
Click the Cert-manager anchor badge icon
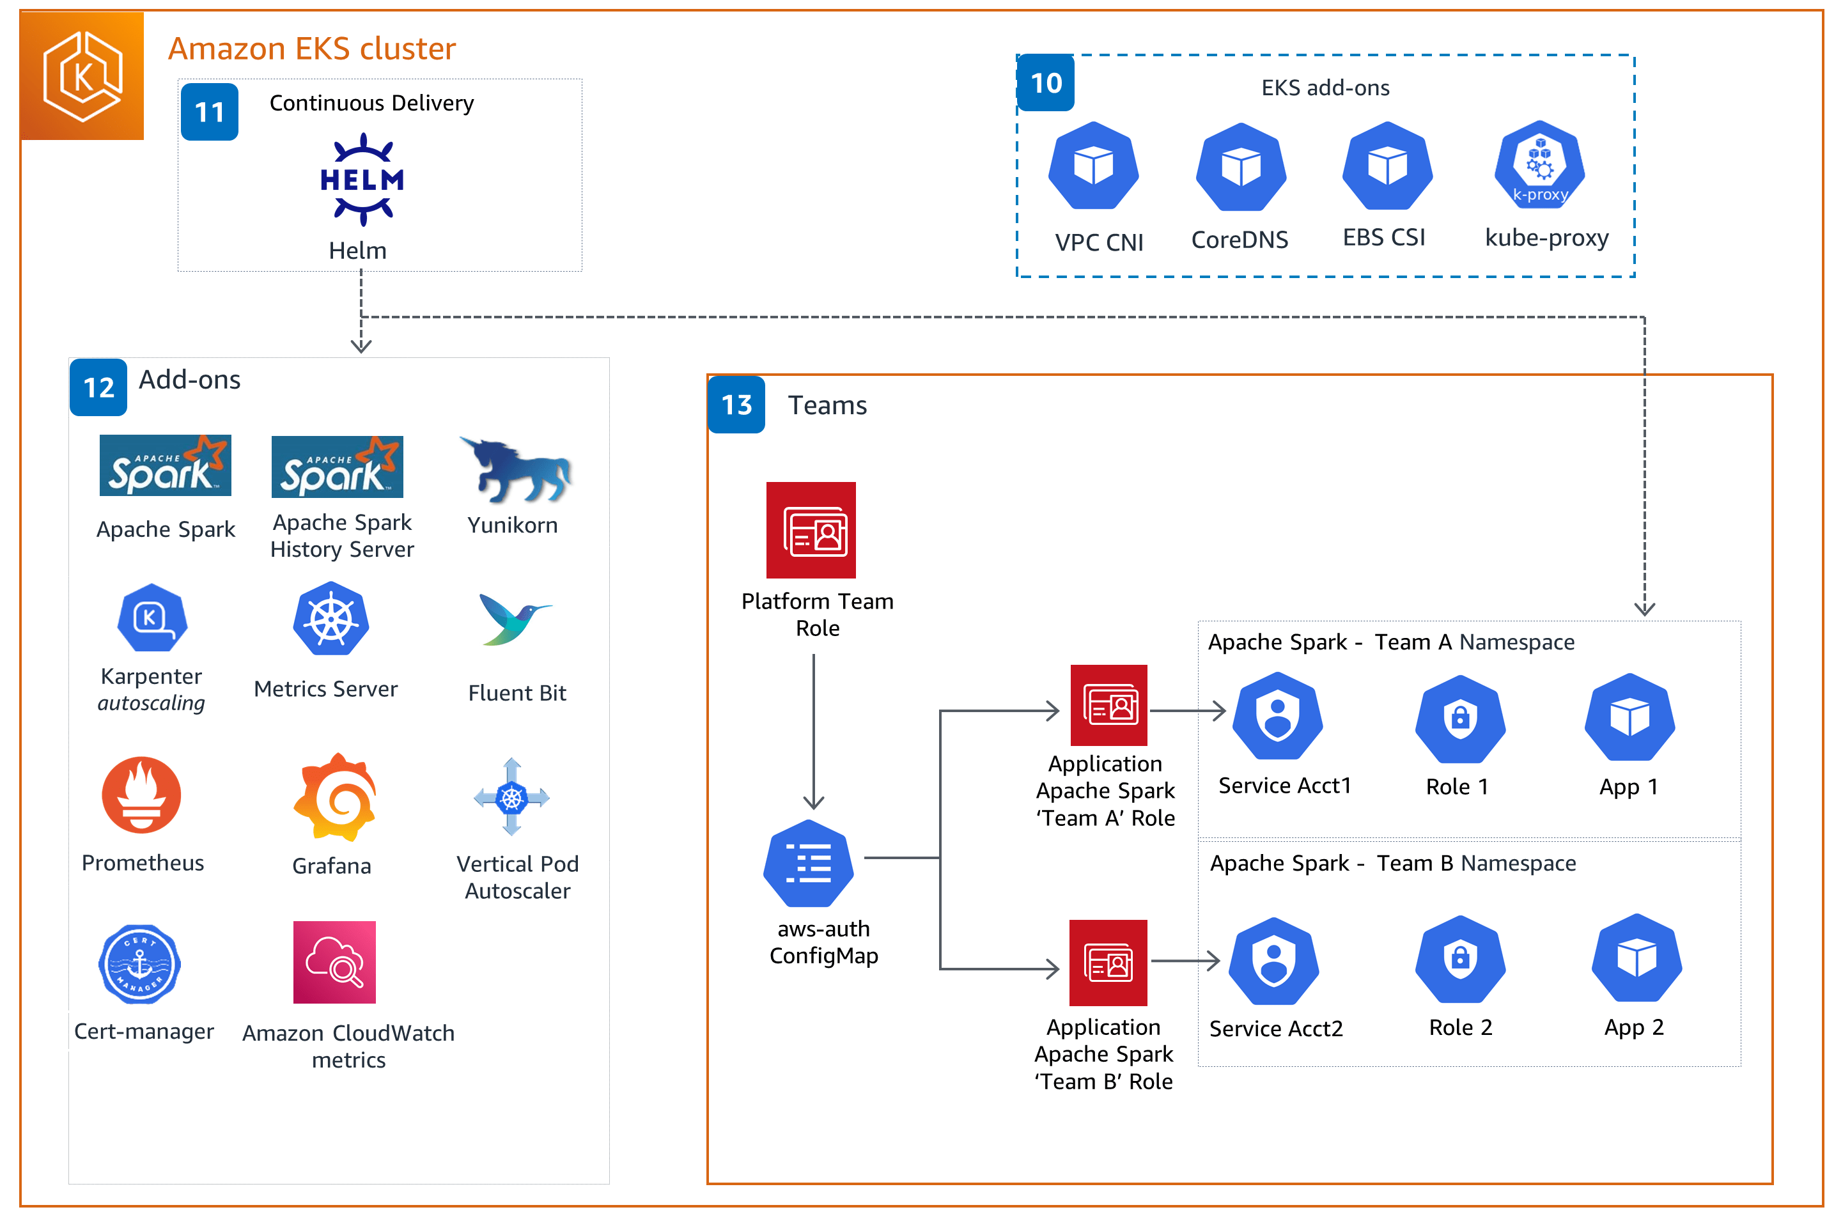coord(140,965)
